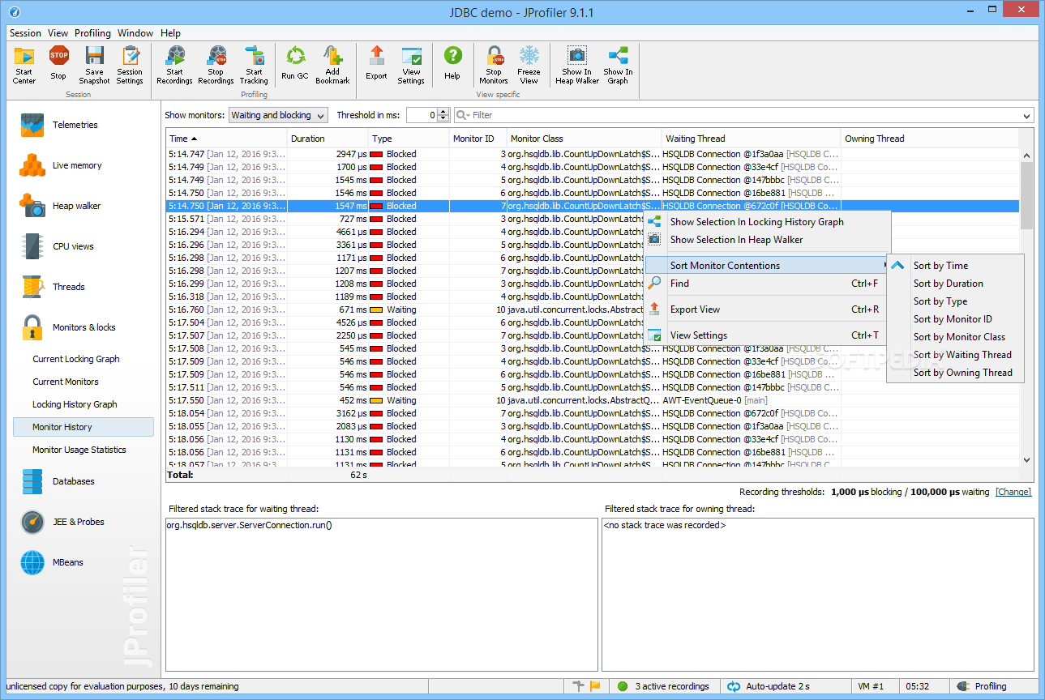Open the Monitor Usage Statistics view
This screenshot has height=700, width=1045.
coord(79,450)
